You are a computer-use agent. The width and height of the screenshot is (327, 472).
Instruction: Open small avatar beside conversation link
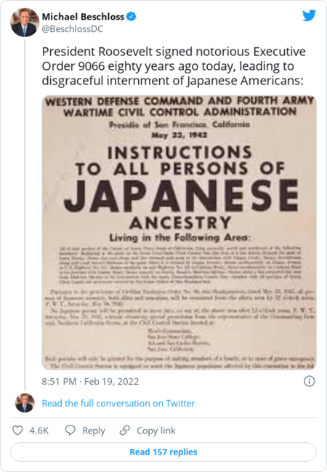25,403
